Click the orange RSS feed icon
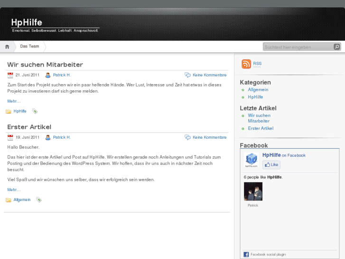 [x=246, y=64]
